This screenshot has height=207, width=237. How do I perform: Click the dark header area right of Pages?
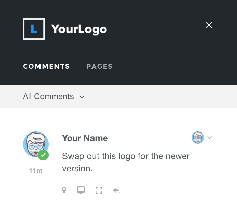pos(176,66)
